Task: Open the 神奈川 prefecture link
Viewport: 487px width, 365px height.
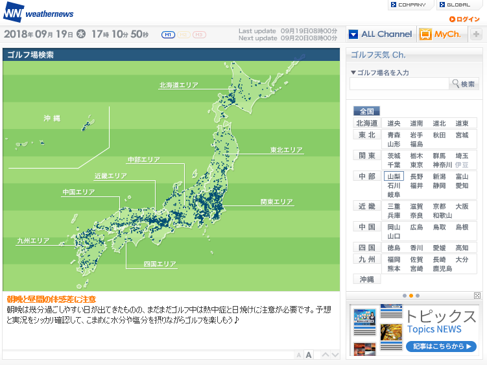Action: (443, 165)
